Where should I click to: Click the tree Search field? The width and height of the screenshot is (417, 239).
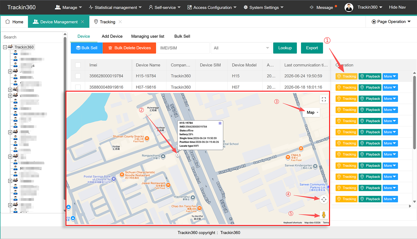coord(32,37)
